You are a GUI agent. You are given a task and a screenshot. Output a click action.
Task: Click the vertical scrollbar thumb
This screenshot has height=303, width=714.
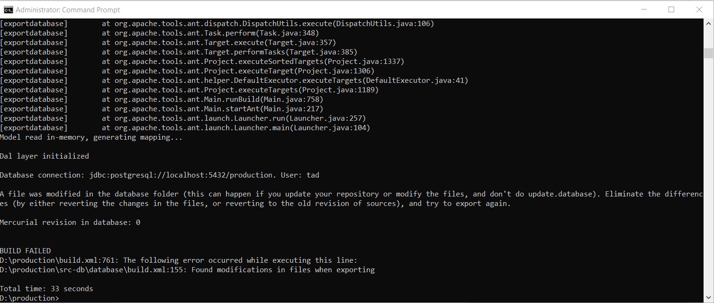point(708,53)
